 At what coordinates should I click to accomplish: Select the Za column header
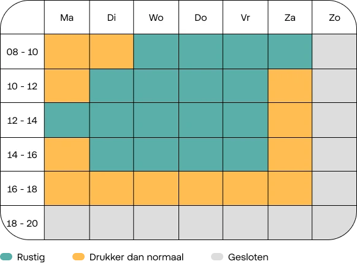coord(290,18)
